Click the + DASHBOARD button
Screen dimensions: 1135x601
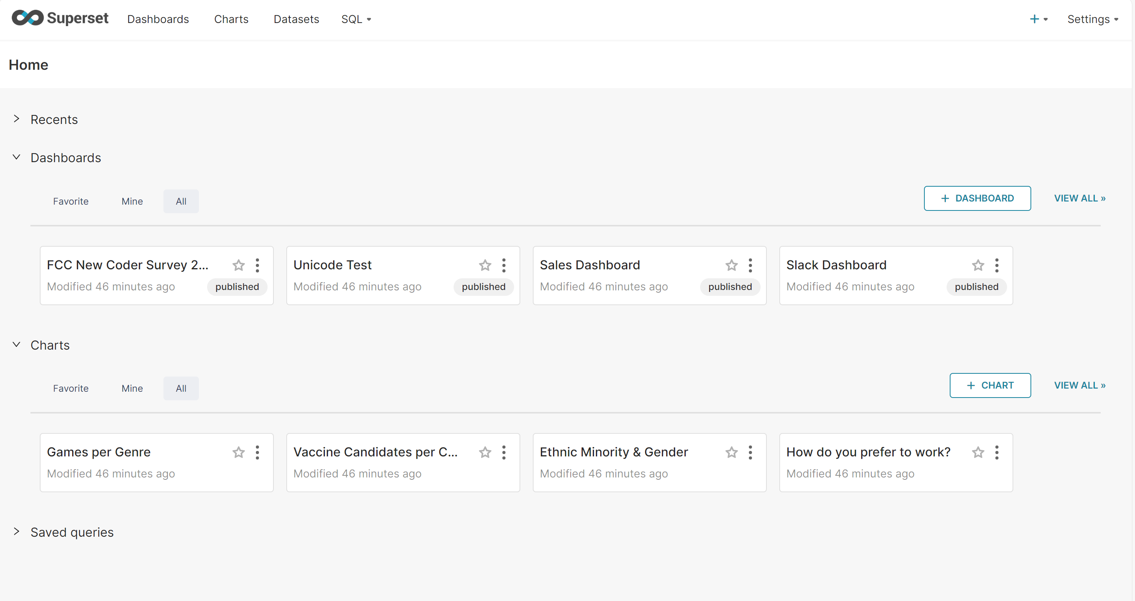point(977,198)
